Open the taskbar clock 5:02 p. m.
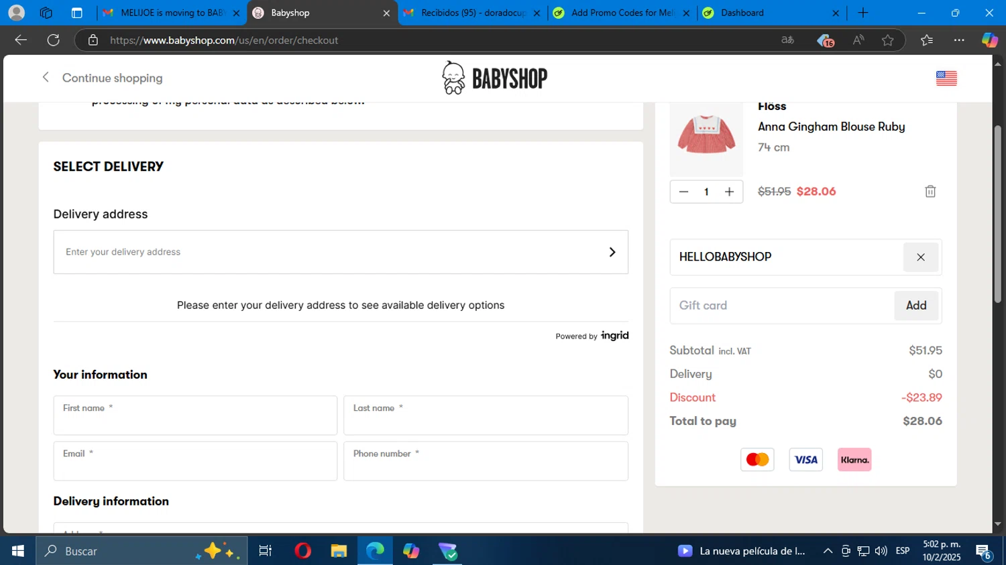 click(x=942, y=551)
